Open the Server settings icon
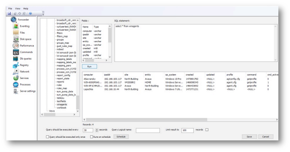The height and width of the screenshot is (152, 290). click(16, 91)
